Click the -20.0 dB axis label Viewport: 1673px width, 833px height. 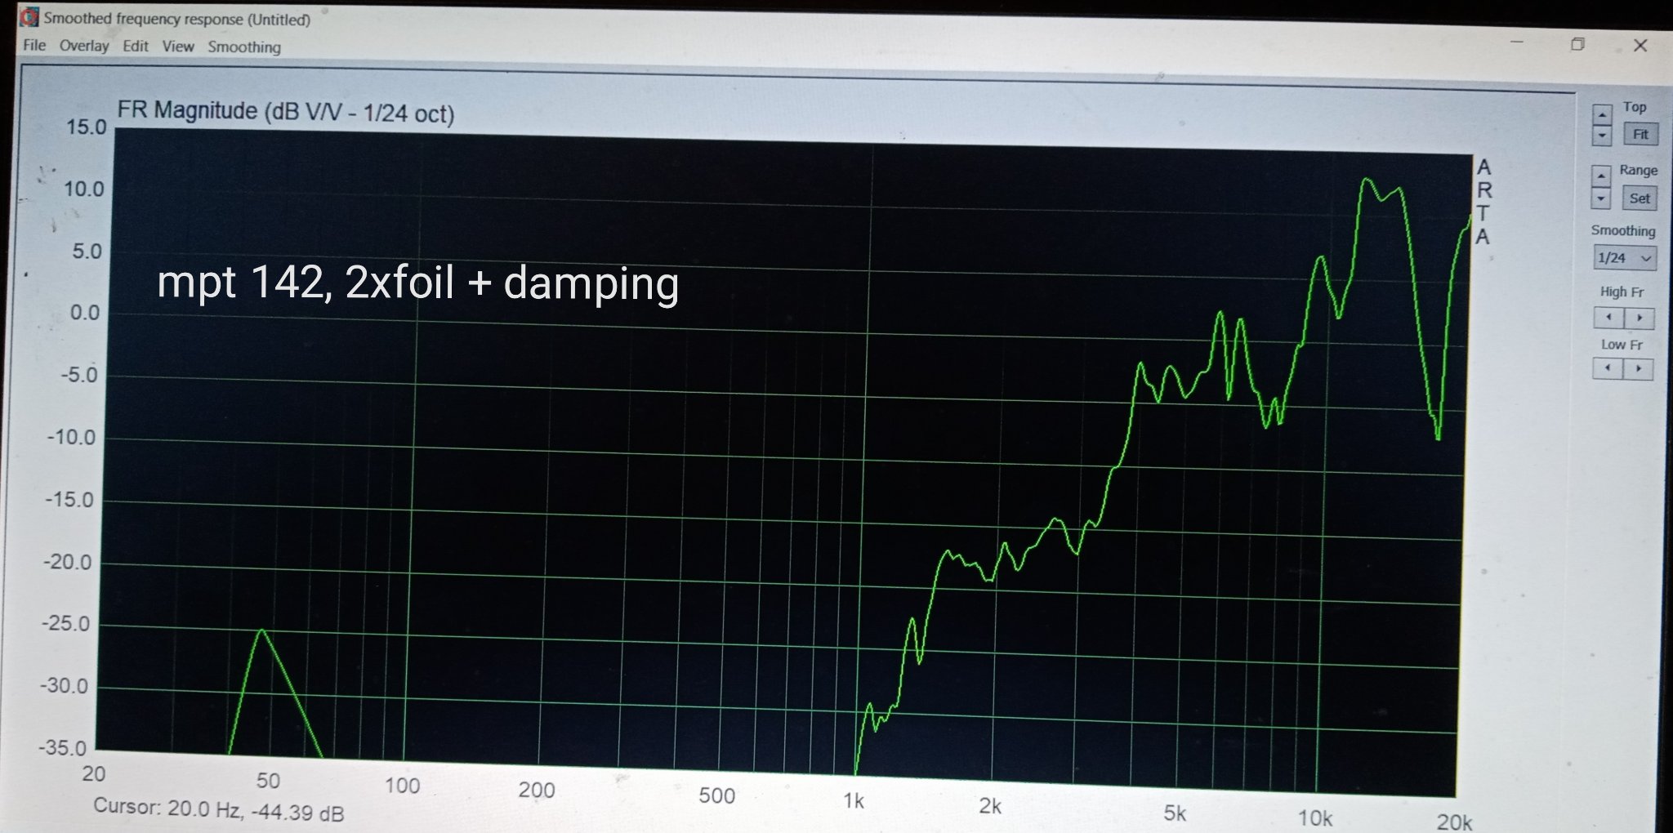point(68,562)
